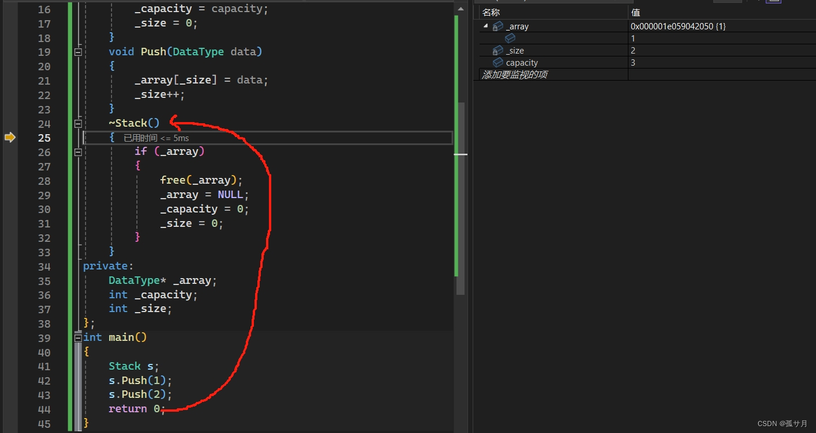Click the free(_array); statement
The height and width of the screenshot is (433, 816).
[x=201, y=180]
